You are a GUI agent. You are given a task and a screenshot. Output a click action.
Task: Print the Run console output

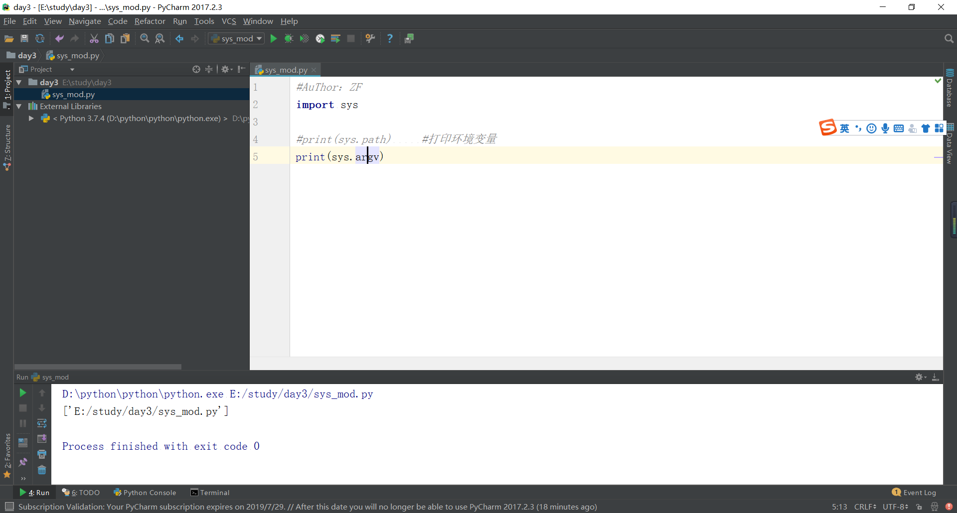[x=42, y=454]
